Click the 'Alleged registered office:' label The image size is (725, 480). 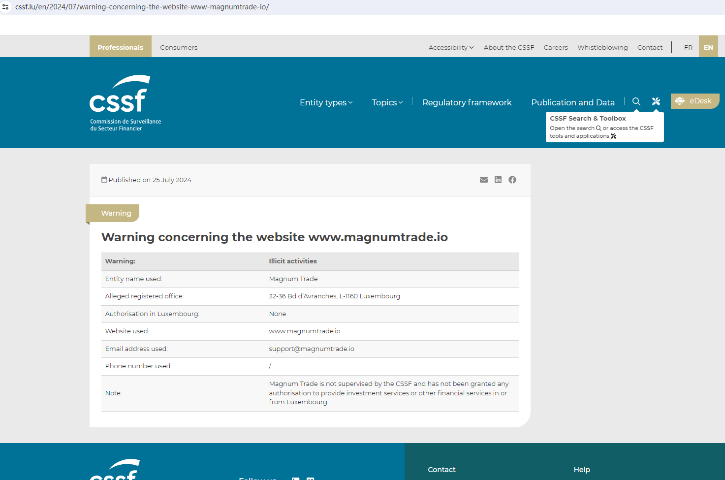[x=144, y=296]
